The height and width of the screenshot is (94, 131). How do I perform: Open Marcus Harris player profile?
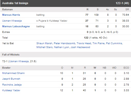coord(11,15)
